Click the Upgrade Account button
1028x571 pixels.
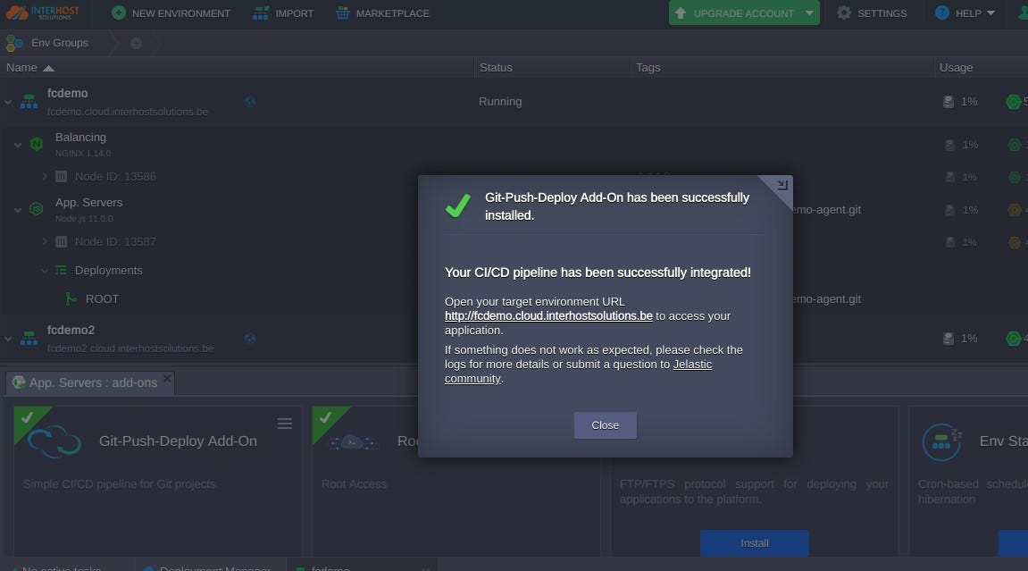pyautogui.click(x=734, y=13)
